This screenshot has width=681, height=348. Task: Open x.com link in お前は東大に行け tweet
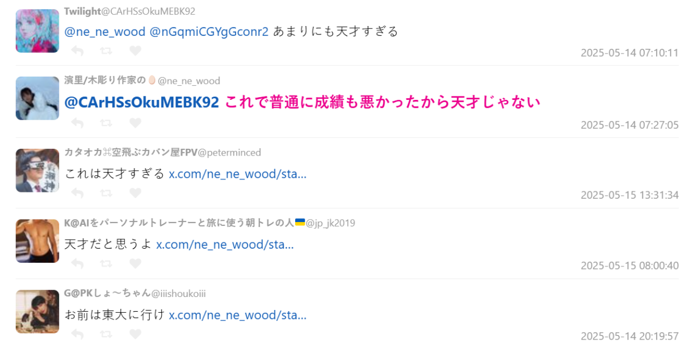pyautogui.click(x=238, y=315)
